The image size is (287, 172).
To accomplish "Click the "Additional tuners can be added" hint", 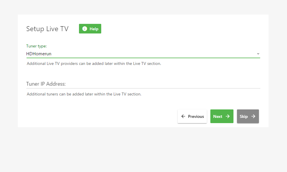I will [x=84, y=94].
